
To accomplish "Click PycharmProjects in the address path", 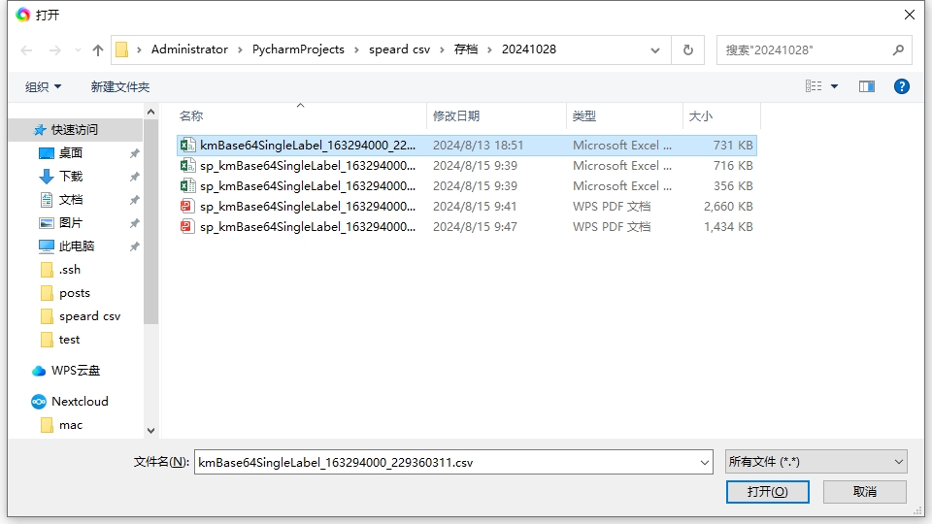I will 298,49.
